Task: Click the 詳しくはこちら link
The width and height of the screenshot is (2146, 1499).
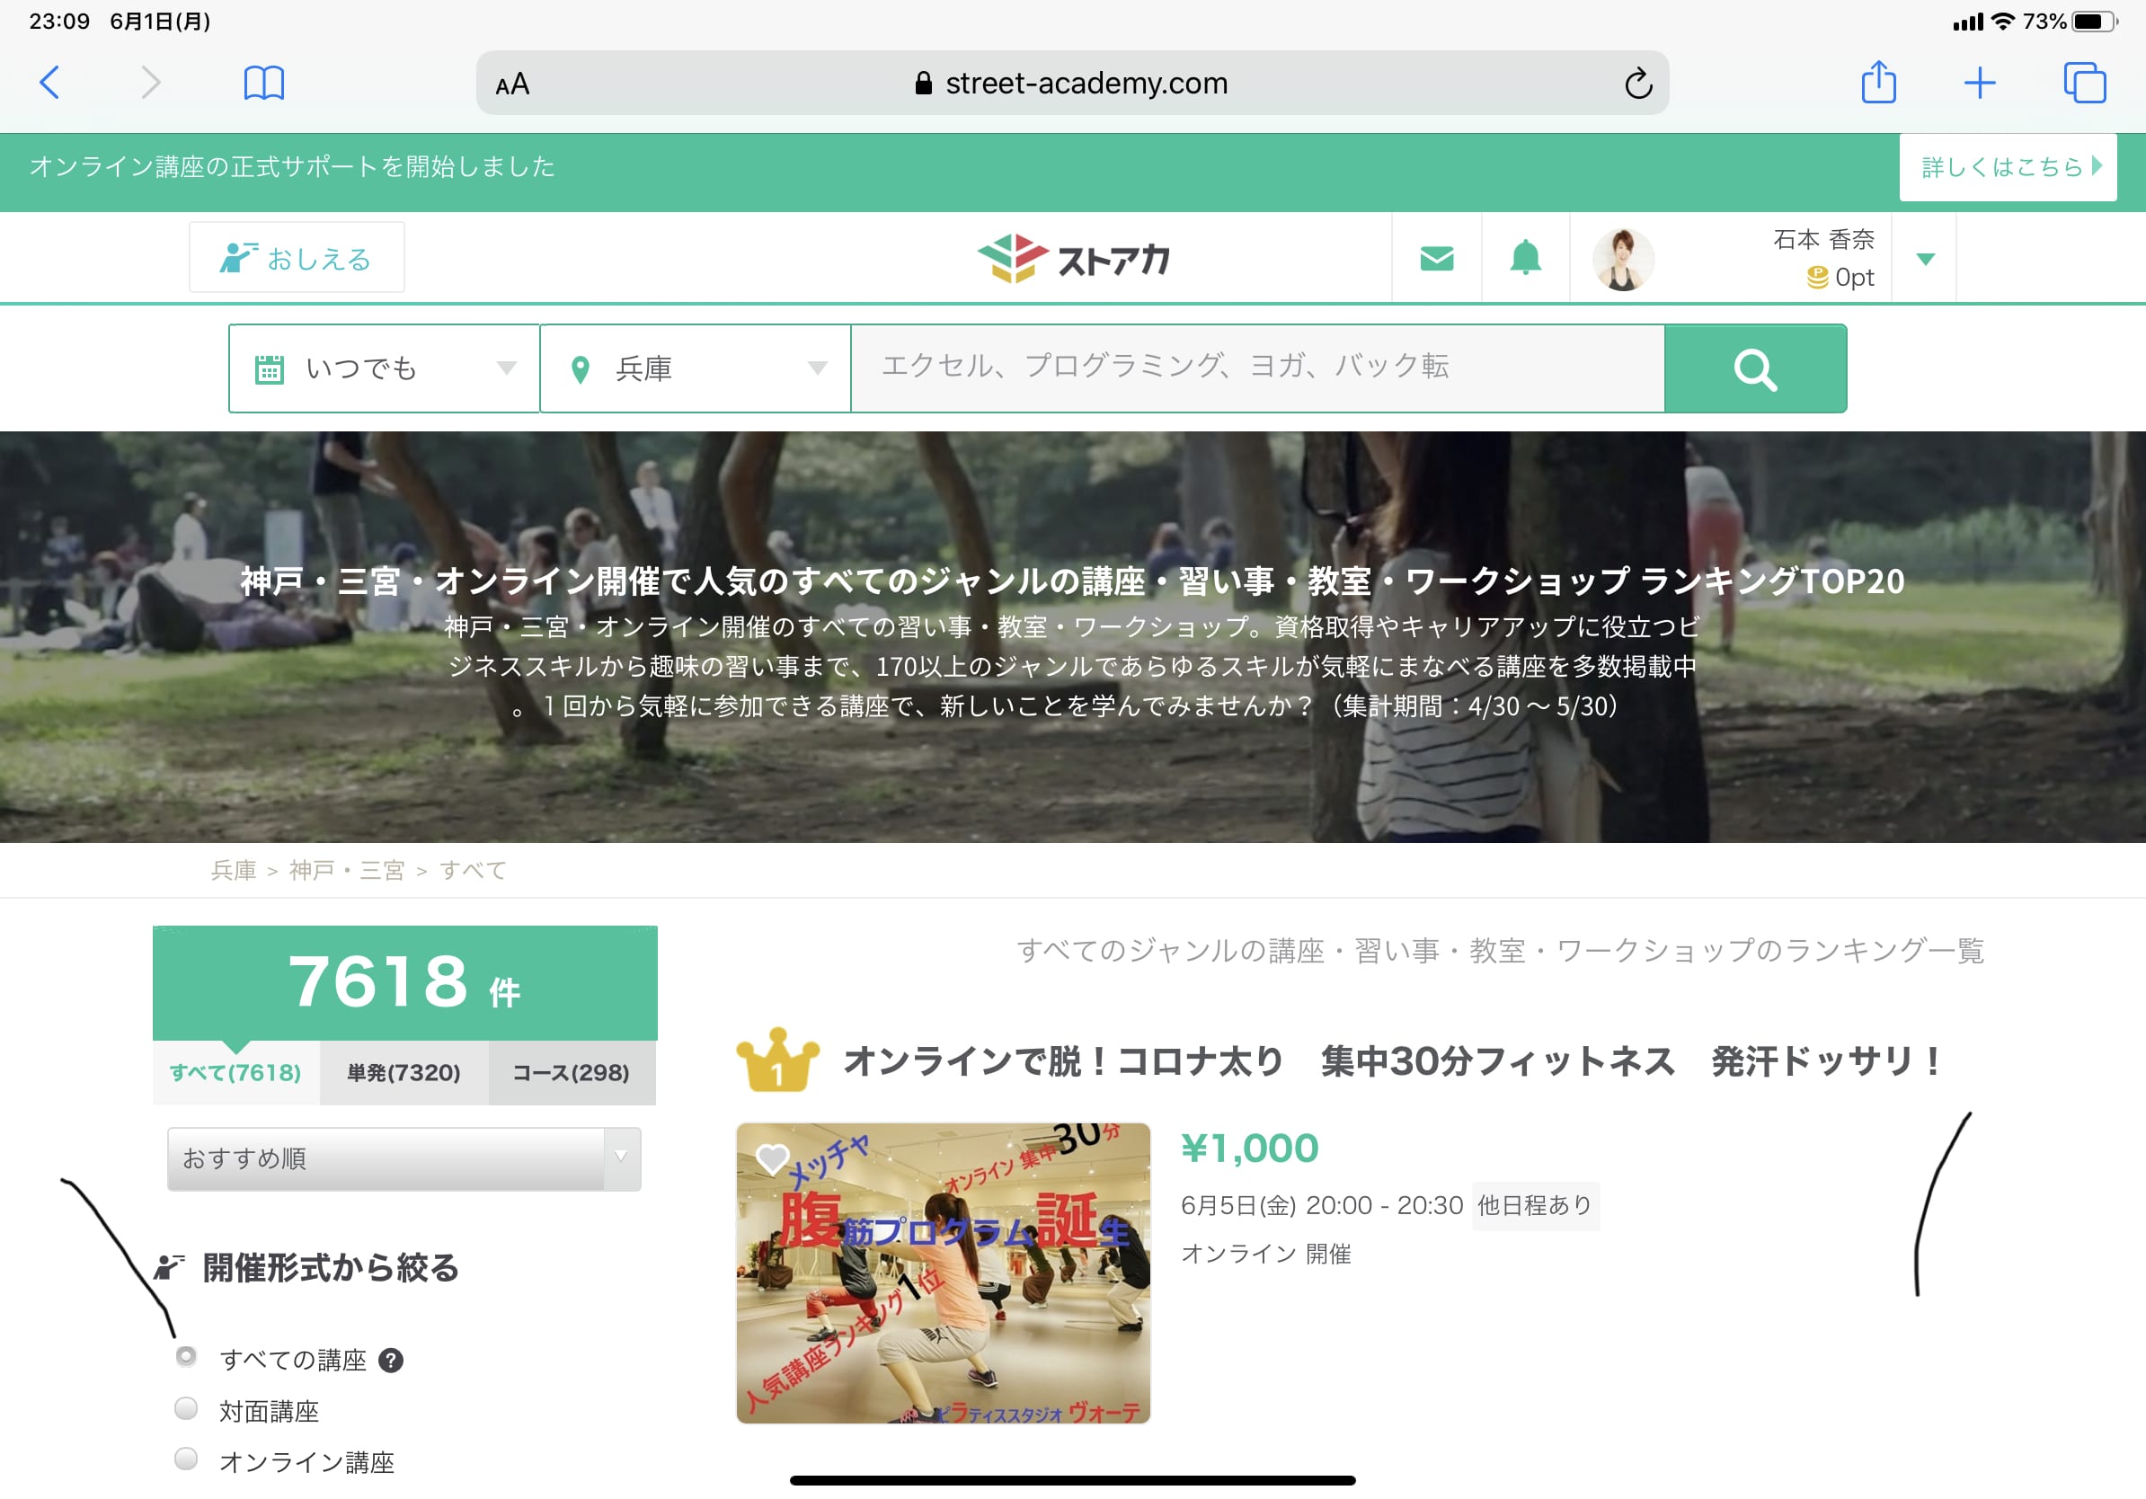Action: coord(2007,167)
